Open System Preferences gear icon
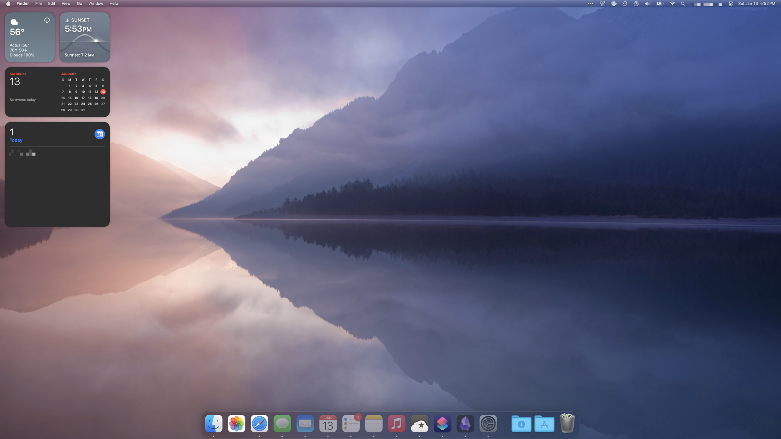Image resolution: width=781 pixels, height=439 pixels. tap(488, 424)
